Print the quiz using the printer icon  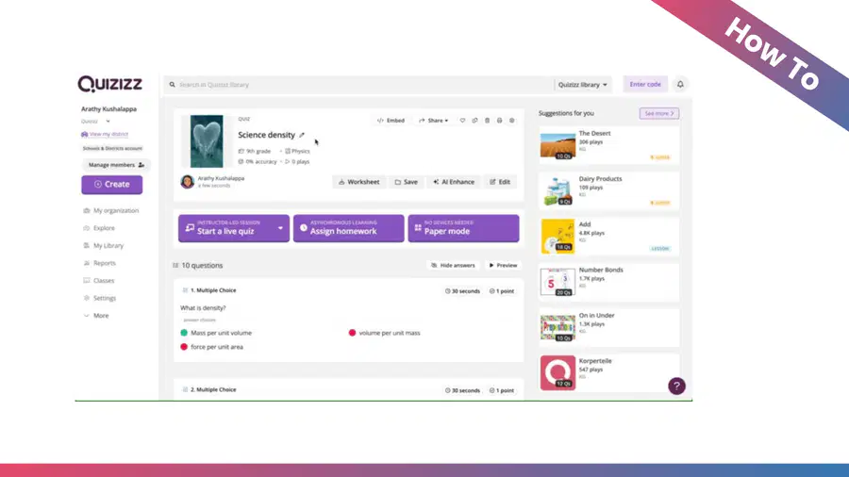point(499,121)
